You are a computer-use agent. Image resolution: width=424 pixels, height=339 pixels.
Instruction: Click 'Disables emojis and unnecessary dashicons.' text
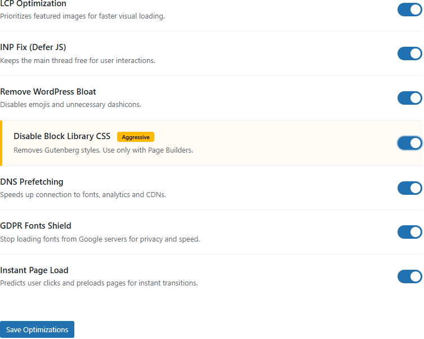pos(71,104)
